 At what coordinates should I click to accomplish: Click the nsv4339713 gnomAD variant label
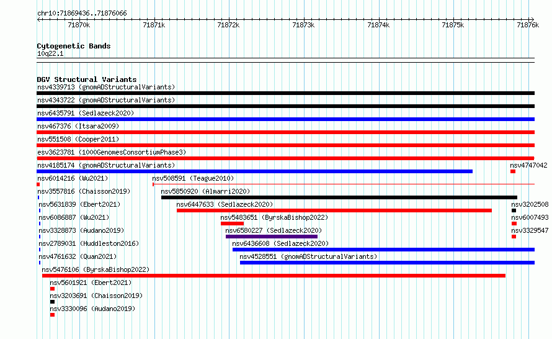[x=106, y=87]
